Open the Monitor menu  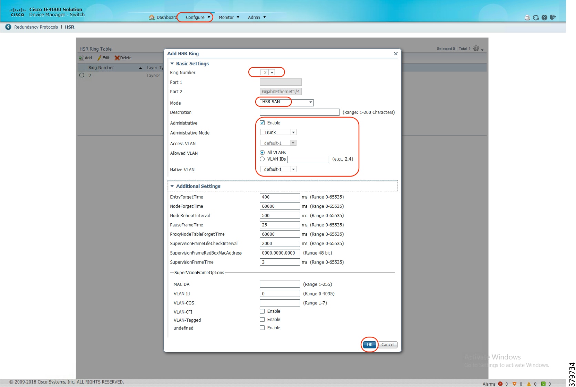[x=229, y=17]
